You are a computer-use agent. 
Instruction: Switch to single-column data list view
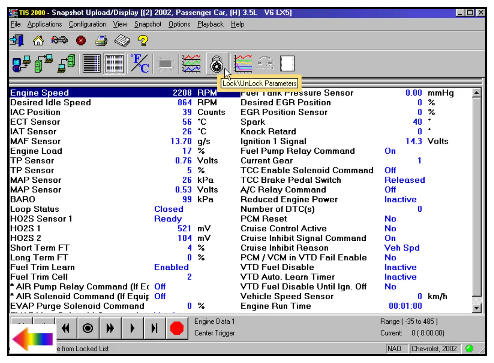(x=92, y=64)
